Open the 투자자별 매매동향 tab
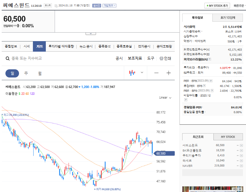246x192 pixels. click(61, 46)
